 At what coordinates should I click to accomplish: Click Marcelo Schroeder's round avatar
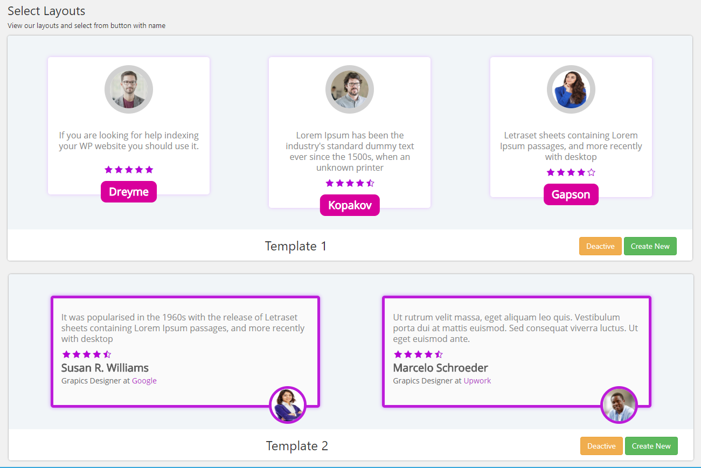pos(619,405)
